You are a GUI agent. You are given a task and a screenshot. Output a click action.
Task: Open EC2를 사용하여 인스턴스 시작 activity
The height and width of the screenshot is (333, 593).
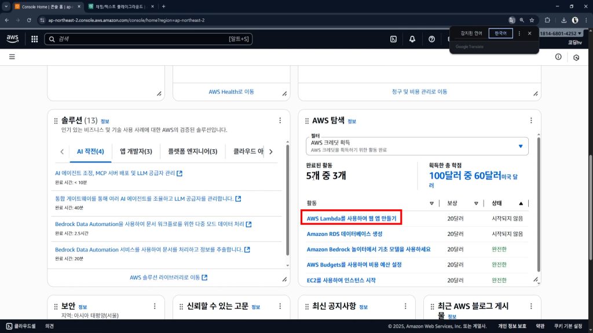tap(341, 280)
